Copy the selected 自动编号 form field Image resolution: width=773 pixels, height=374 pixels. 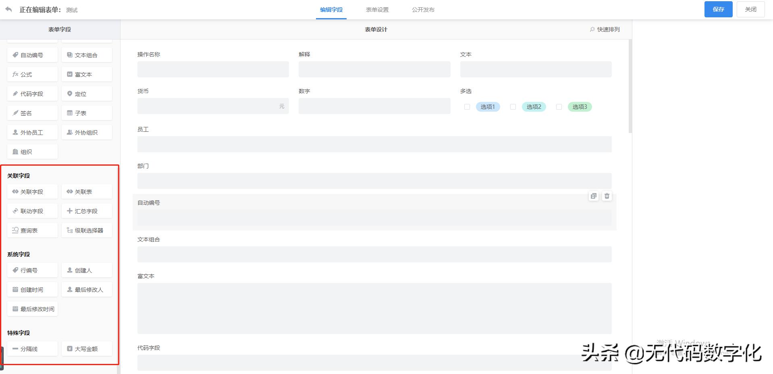593,196
